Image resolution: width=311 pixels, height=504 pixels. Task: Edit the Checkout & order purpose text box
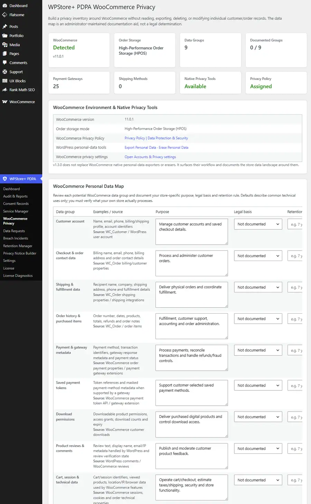(192, 263)
